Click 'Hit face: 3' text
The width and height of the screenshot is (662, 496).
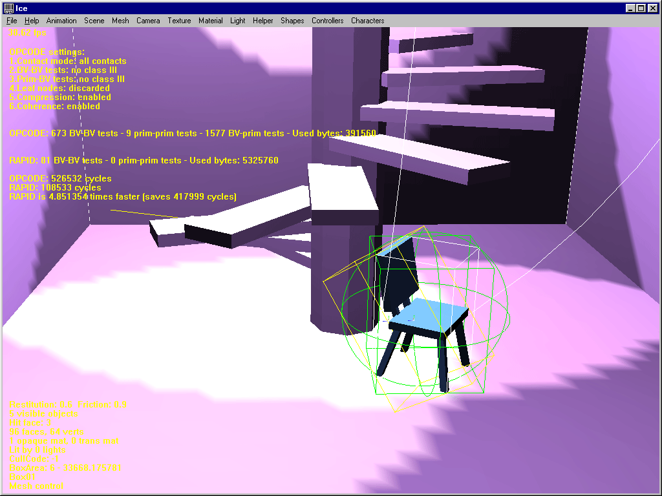pos(30,422)
